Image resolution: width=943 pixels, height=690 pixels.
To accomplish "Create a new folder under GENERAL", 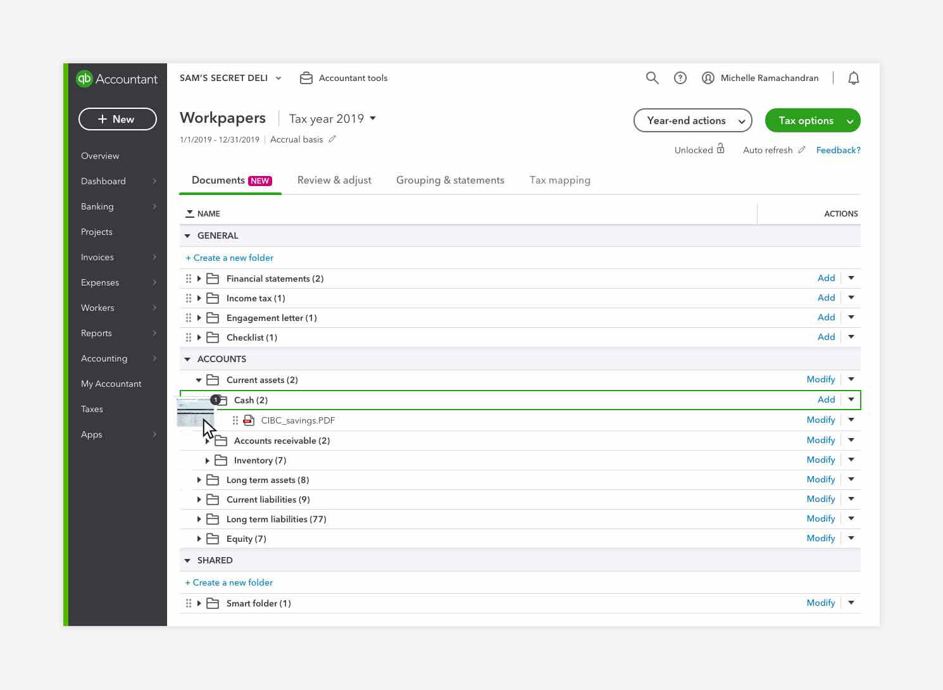I will tap(230, 258).
